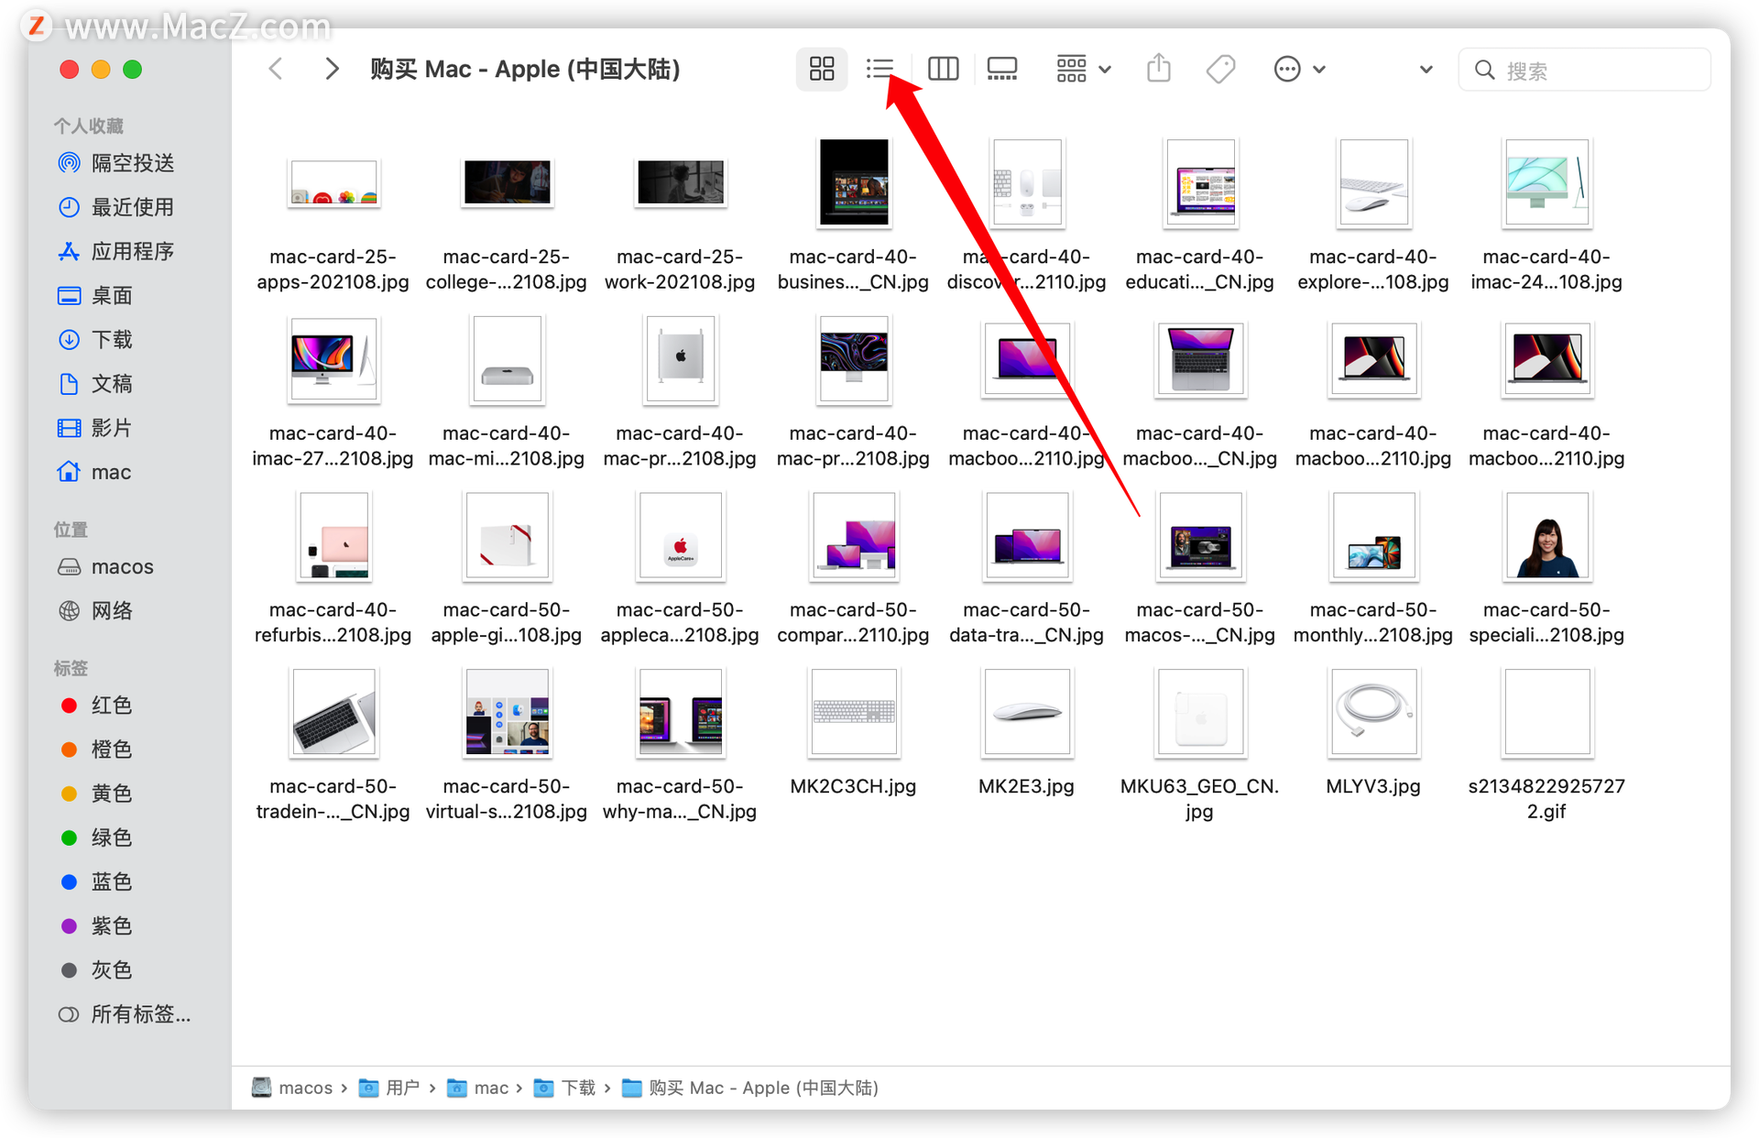Image resolution: width=1759 pixels, height=1138 pixels.
Task: Filter by the 绿色 tag
Action: (96, 837)
